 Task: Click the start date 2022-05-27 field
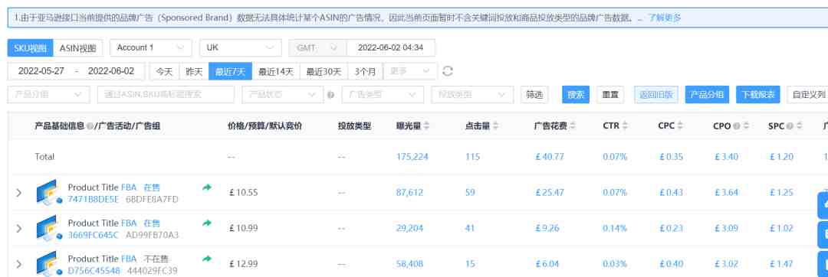coord(41,71)
